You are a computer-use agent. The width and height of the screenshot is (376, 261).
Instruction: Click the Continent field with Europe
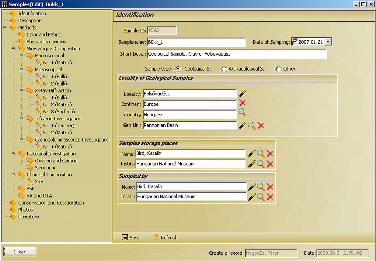pos(190,104)
